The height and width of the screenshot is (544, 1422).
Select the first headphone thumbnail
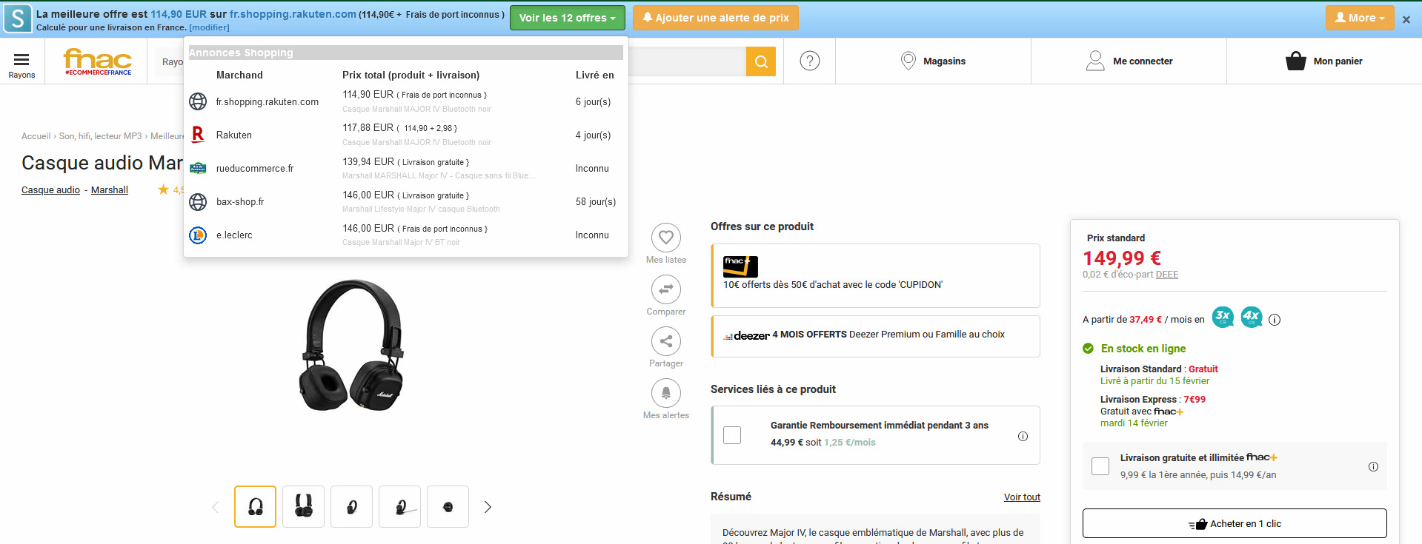(x=256, y=507)
